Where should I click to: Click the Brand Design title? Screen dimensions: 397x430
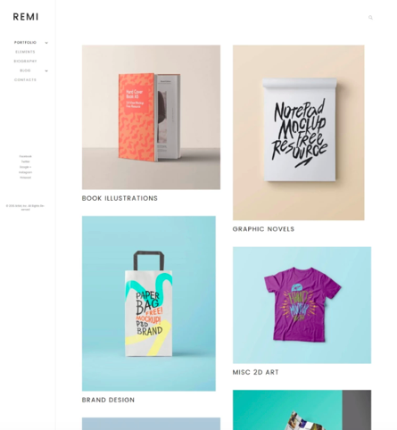click(x=108, y=400)
